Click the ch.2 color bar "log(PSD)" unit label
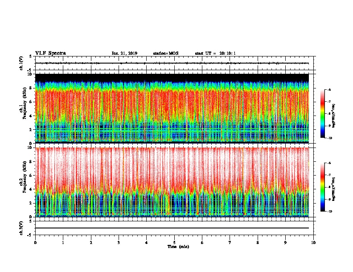The height and width of the screenshot is (272, 353). pyautogui.click(x=333, y=189)
